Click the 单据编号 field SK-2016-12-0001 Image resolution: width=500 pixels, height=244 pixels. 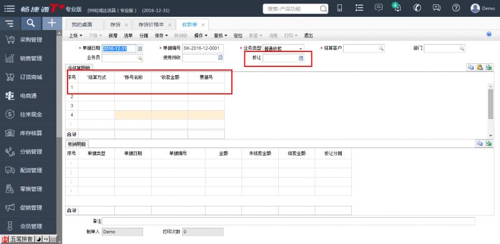click(202, 49)
